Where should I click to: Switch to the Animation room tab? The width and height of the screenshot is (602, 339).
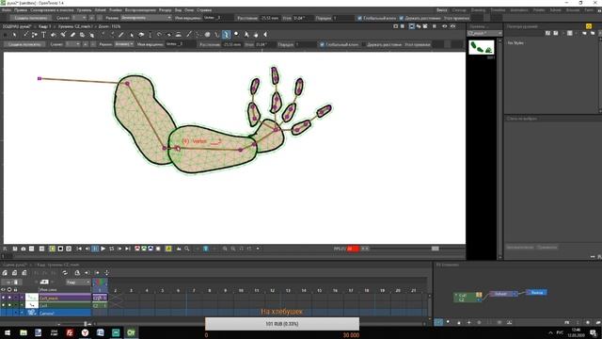click(x=518, y=10)
